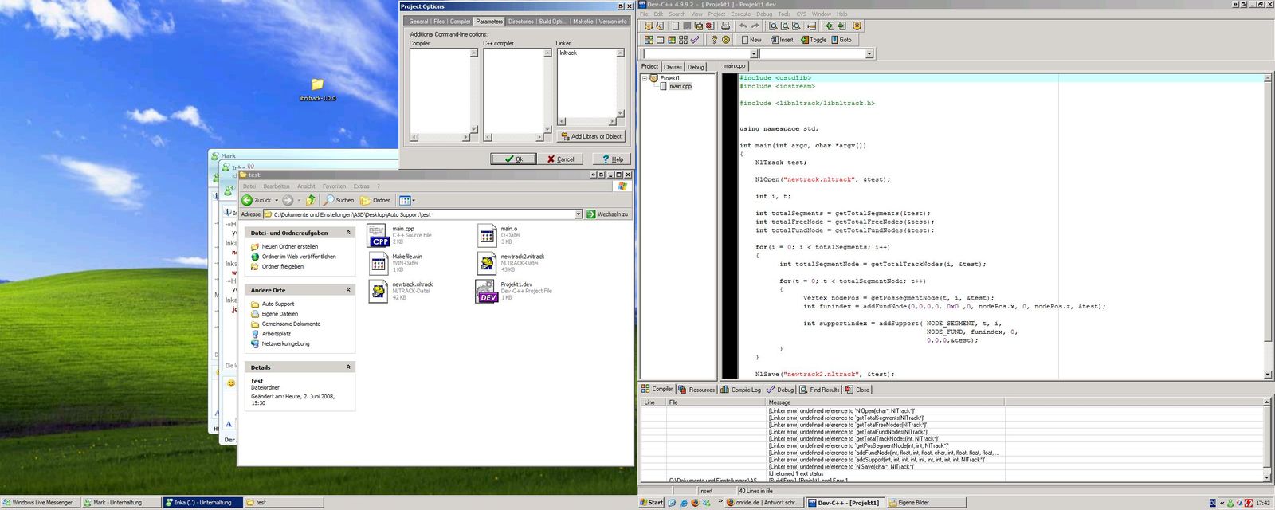This screenshot has height=510, width=1275.
Task: Switch to the Directories tab in Project Options
Action: (520, 22)
